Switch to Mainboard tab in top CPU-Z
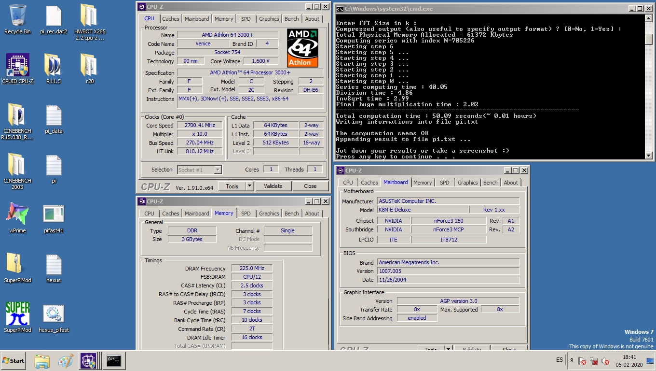Image resolution: width=656 pixels, height=371 pixels. (x=197, y=19)
